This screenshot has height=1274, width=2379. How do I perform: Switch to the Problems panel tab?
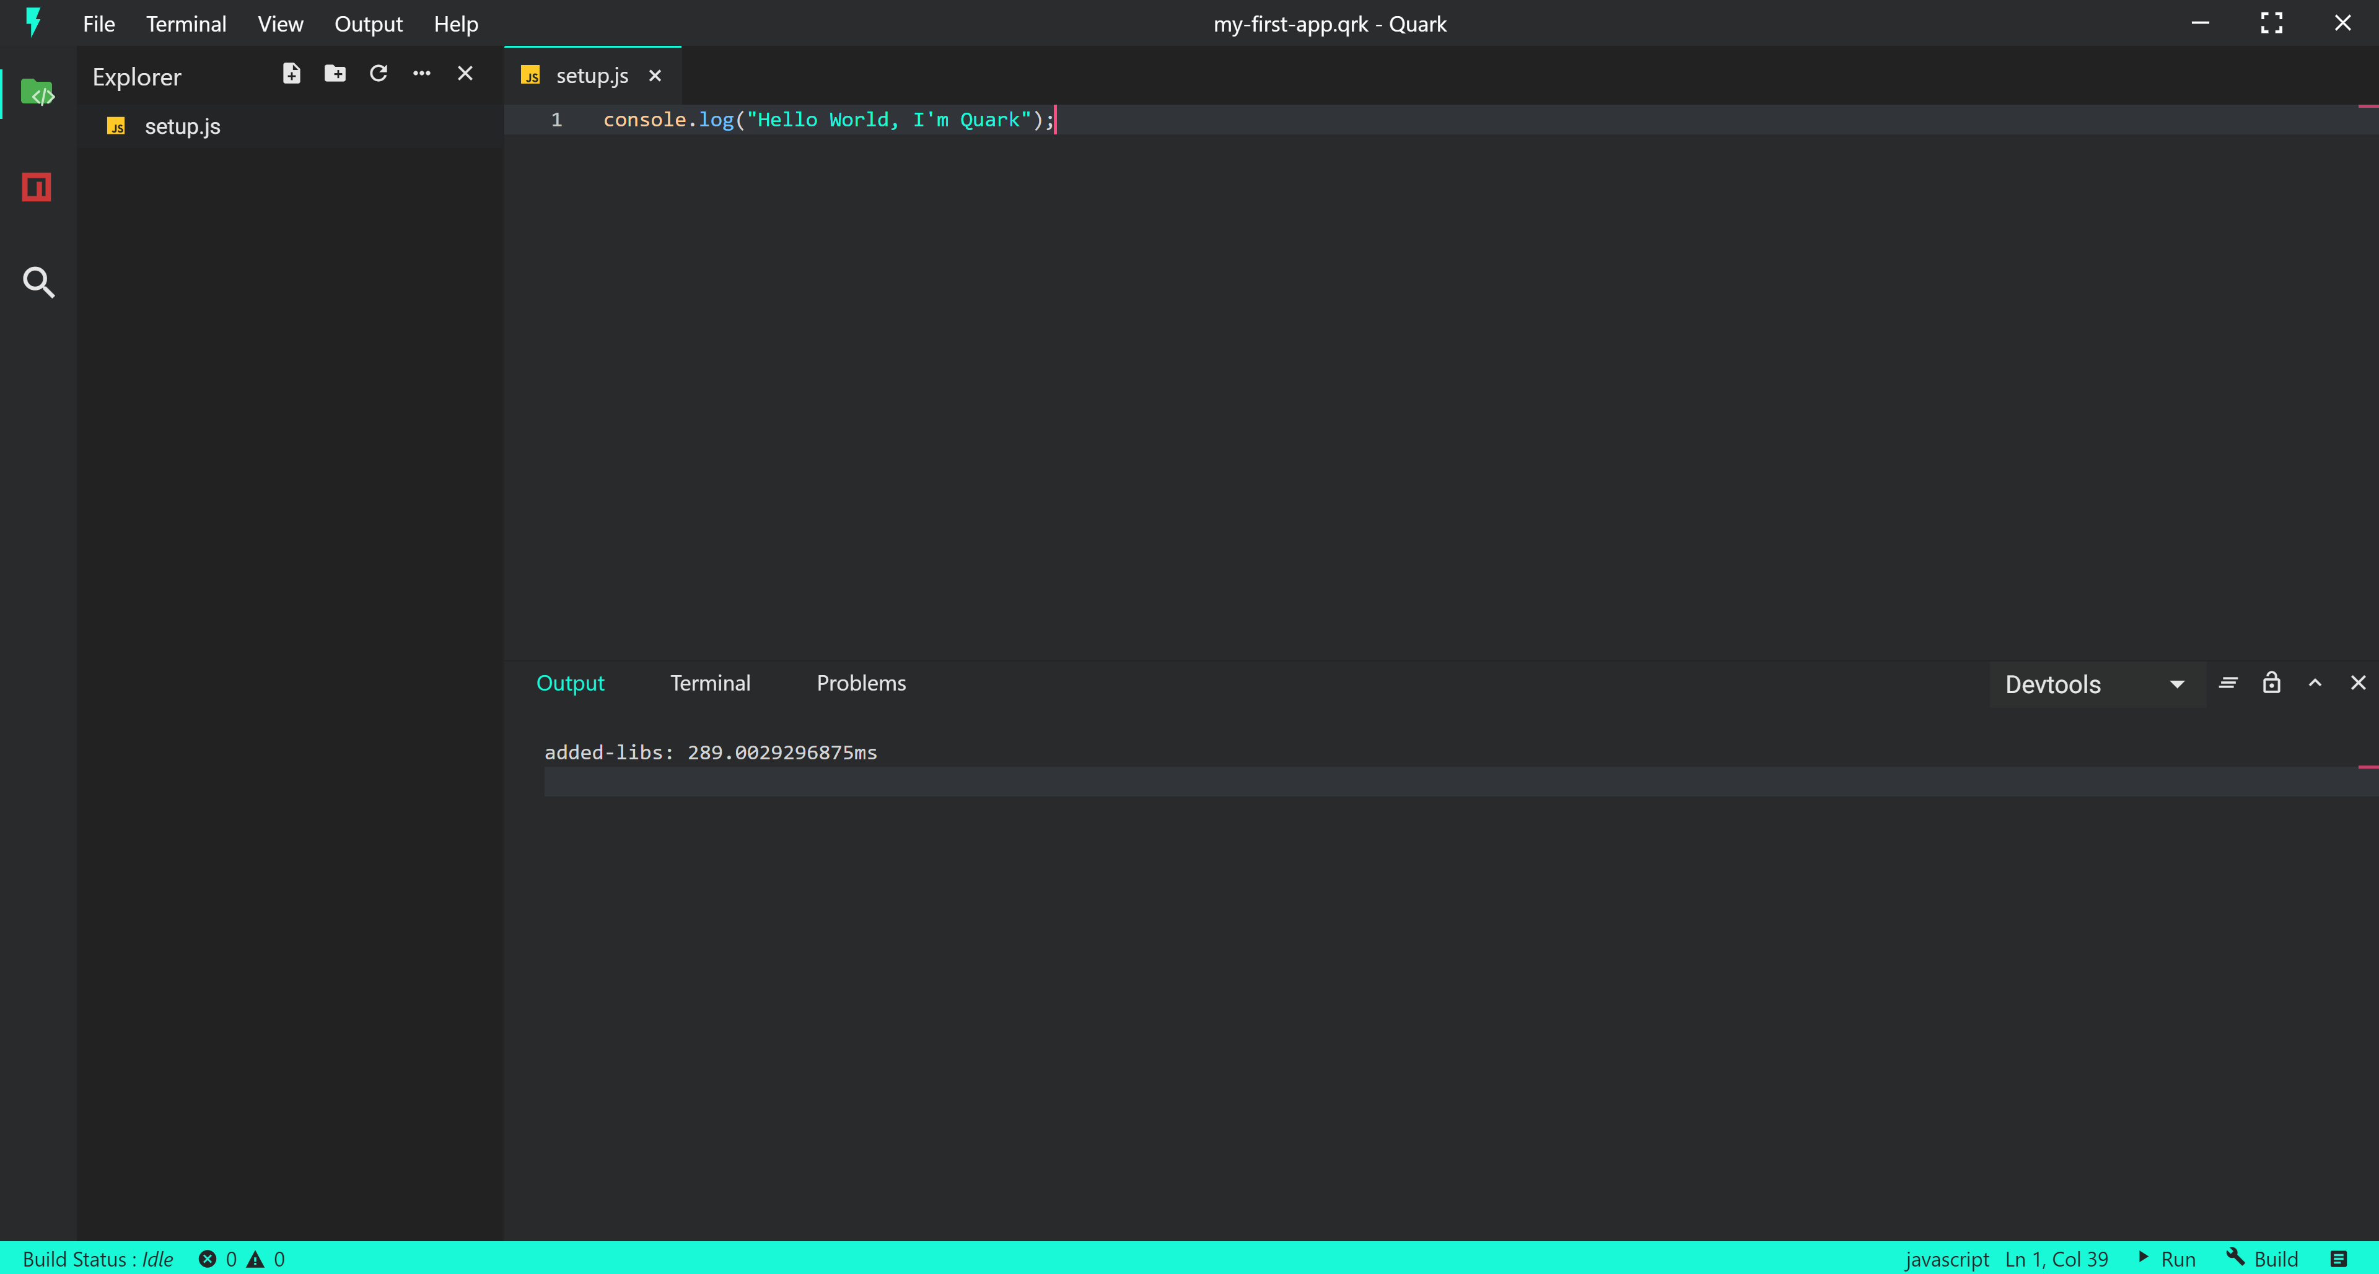861,683
